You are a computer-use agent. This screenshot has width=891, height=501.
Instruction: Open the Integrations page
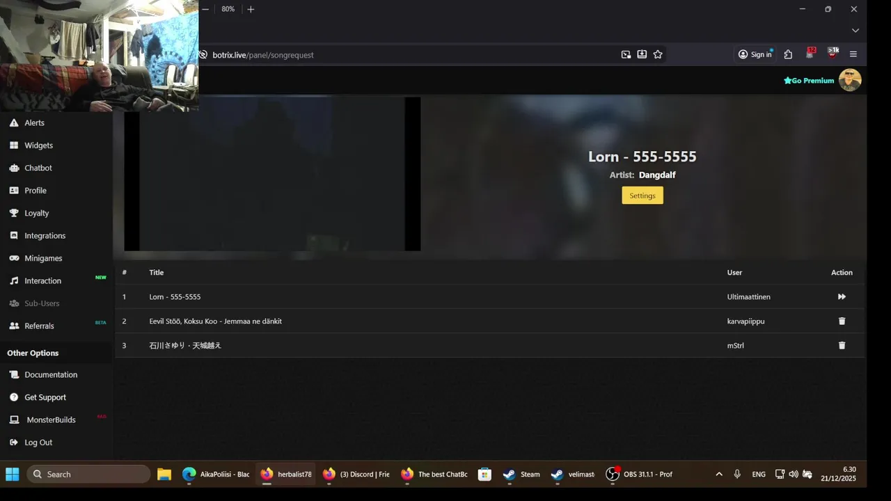(45, 236)
